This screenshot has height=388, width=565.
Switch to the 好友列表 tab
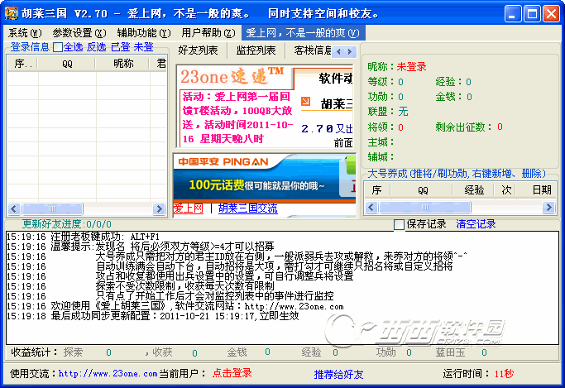[198, 50]
